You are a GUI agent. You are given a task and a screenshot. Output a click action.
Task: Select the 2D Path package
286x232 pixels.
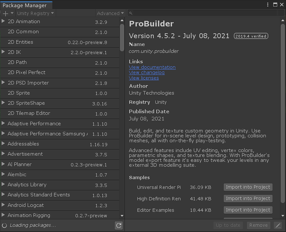coord(60,63)
